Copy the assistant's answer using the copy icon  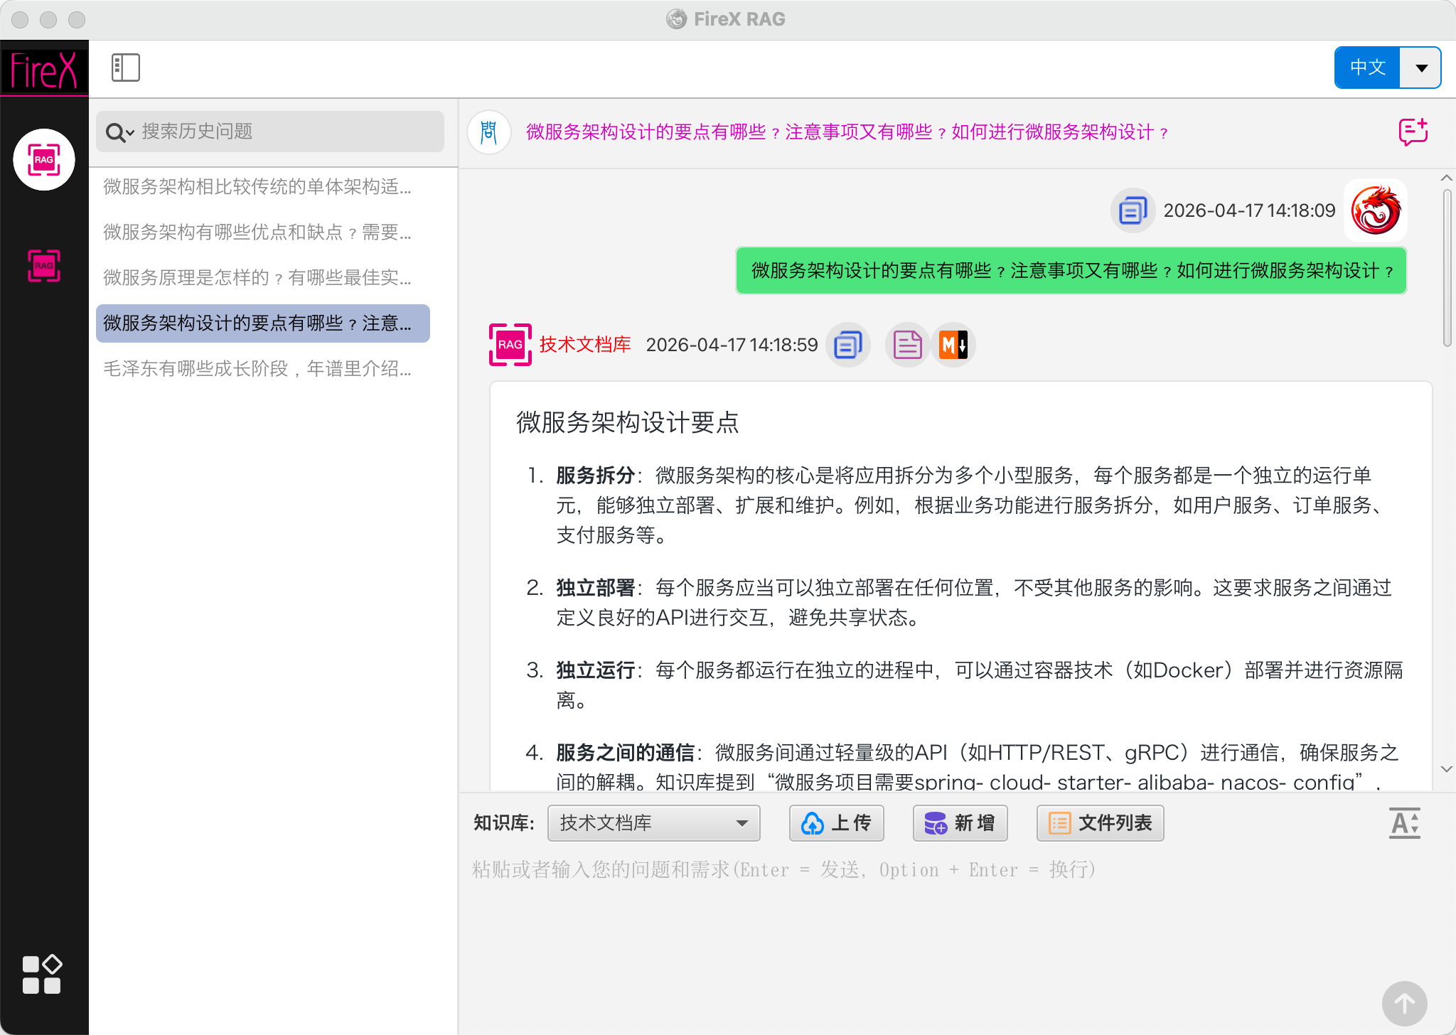tap(847, 345)
